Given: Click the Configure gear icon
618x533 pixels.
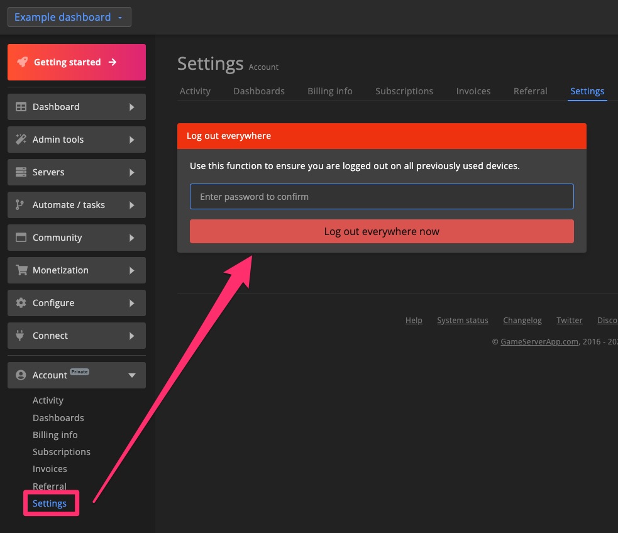Looking at the screenshot, I should (21, 303).
